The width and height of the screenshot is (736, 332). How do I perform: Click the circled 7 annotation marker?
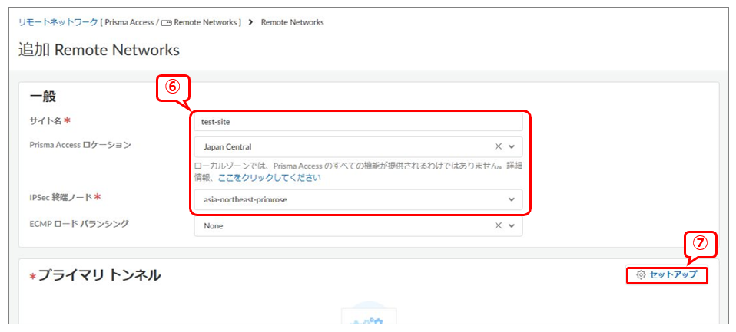point(699,243)
